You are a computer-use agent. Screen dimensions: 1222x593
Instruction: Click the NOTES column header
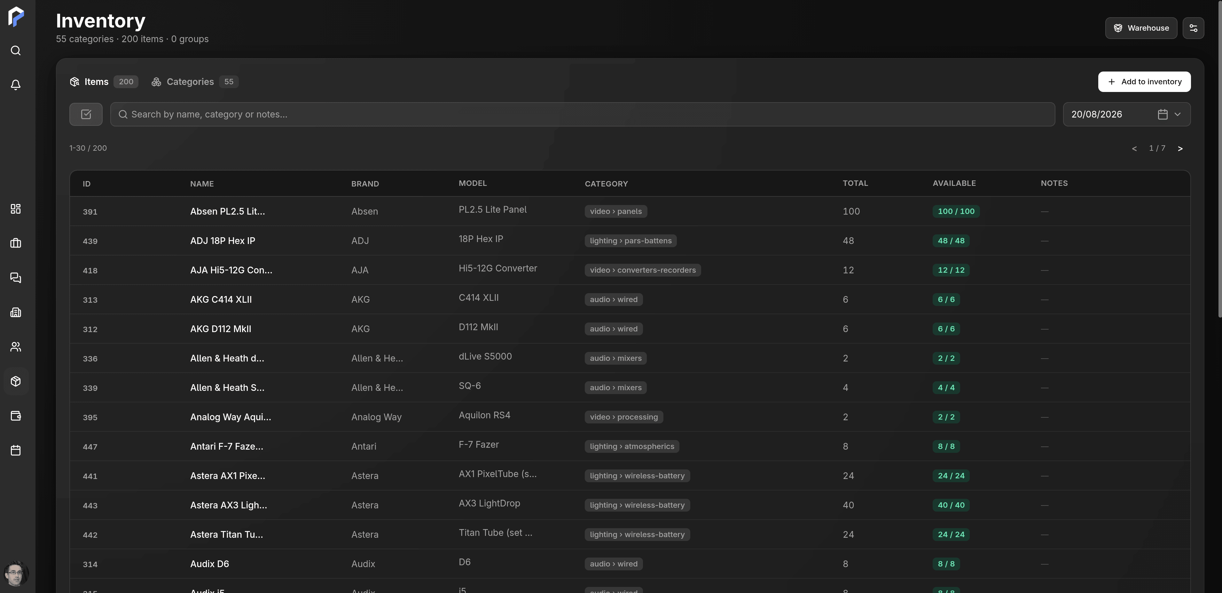tap(1054, 183)
